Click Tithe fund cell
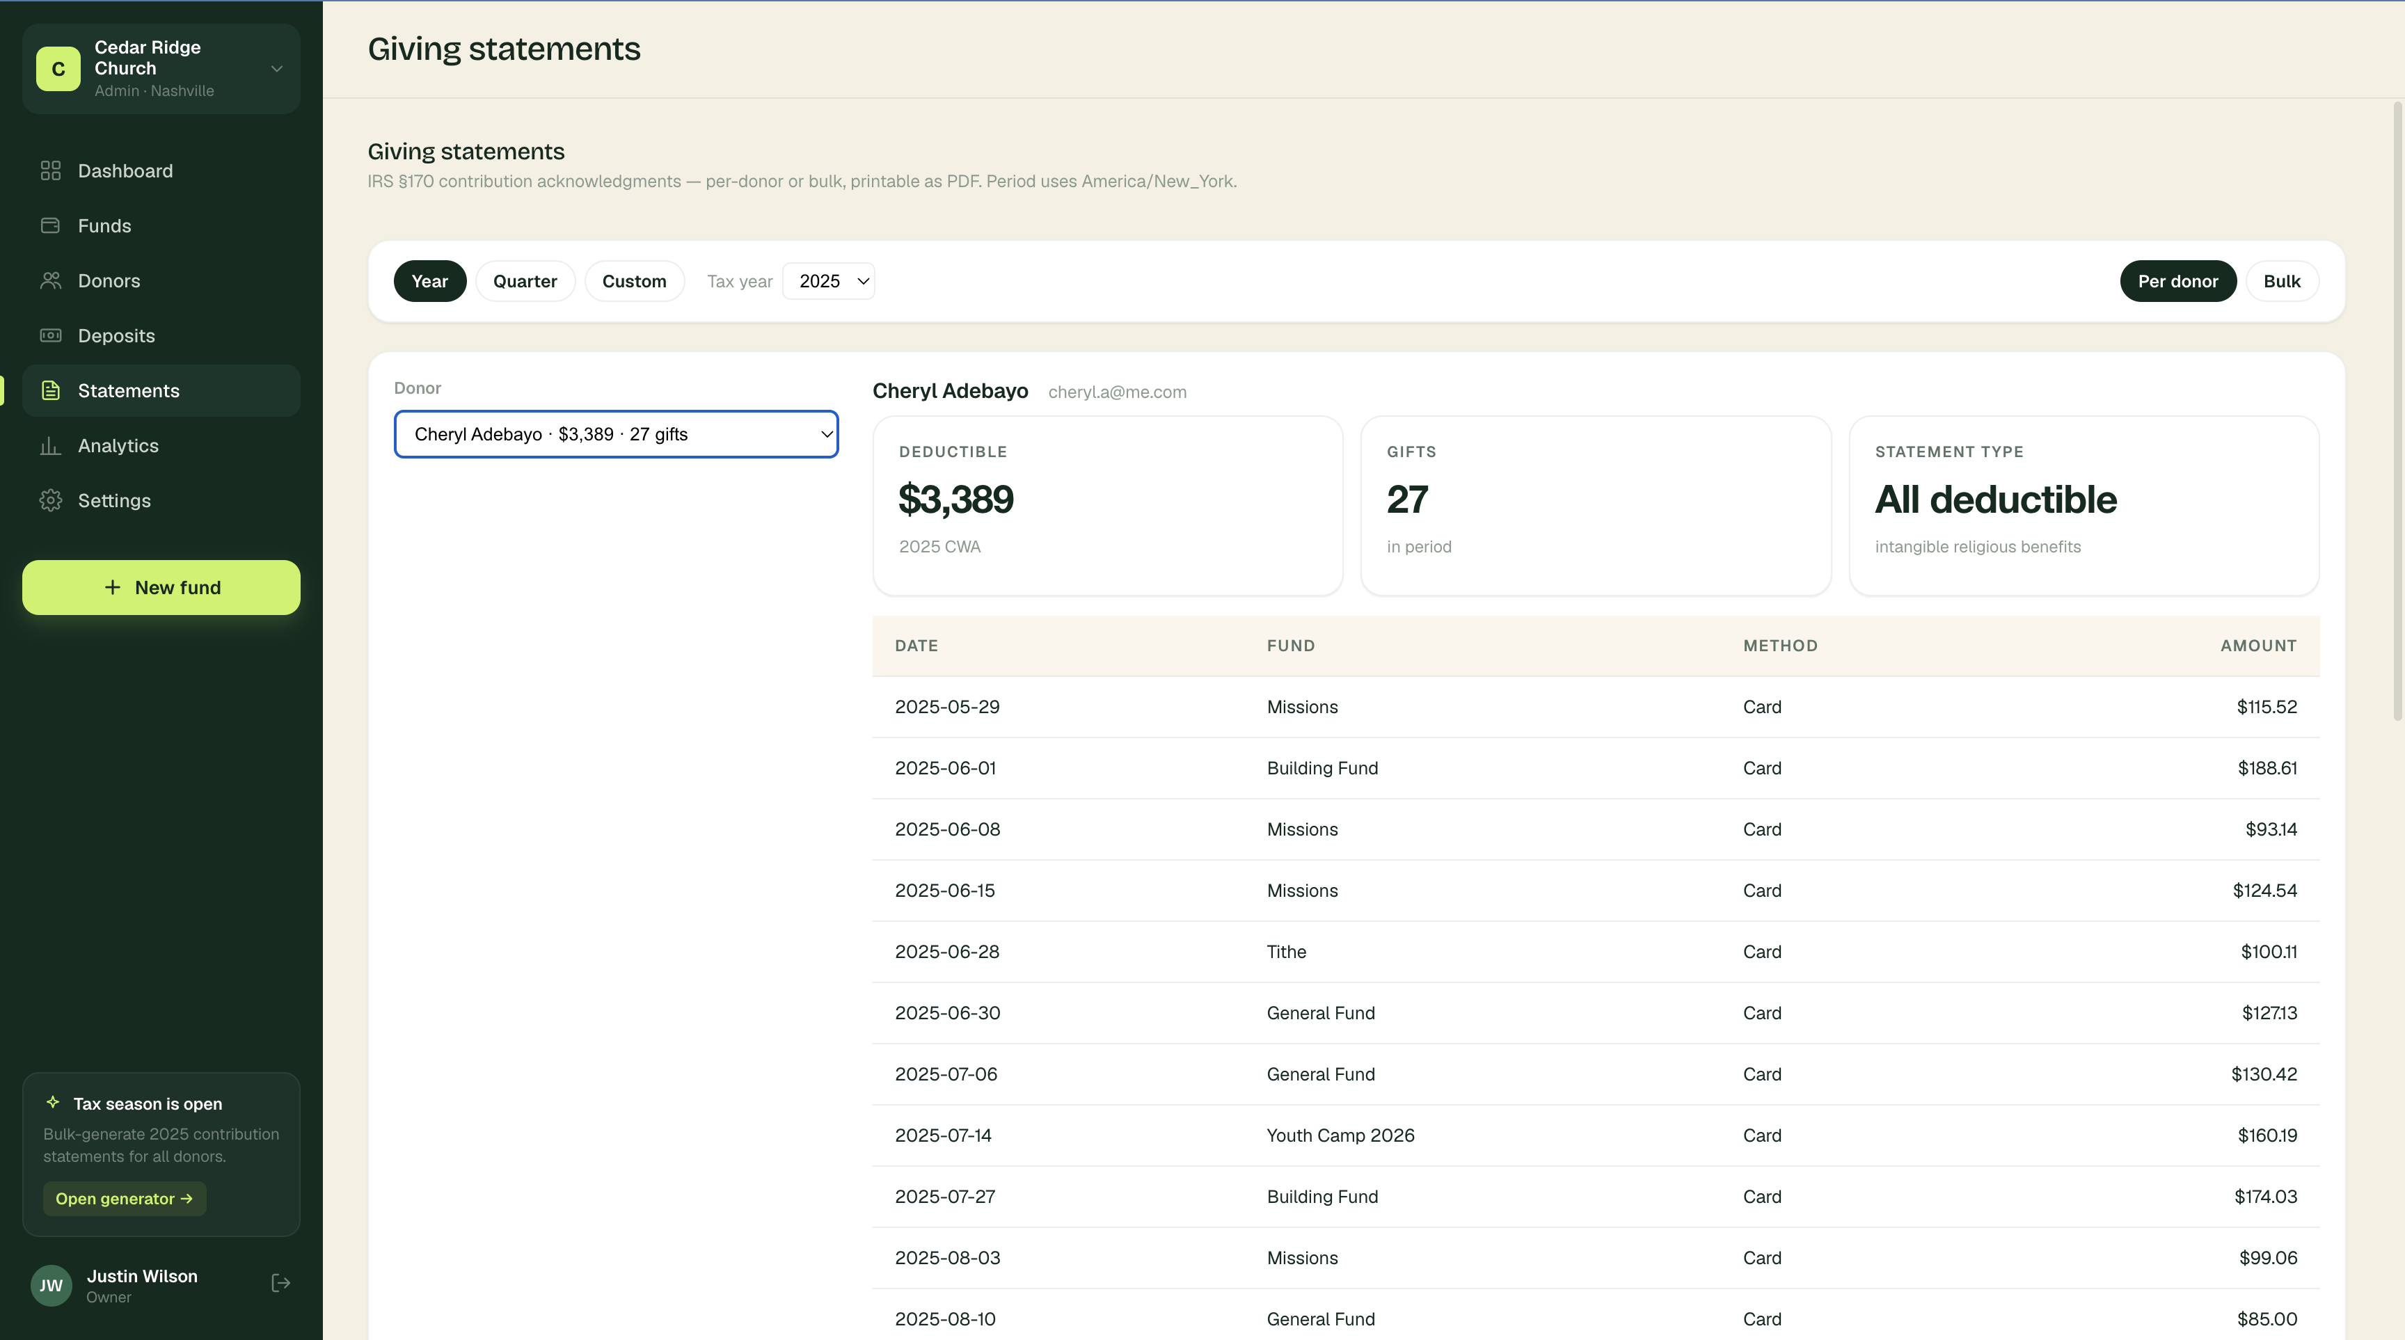2405x1340 pixels. [1285, 952]
